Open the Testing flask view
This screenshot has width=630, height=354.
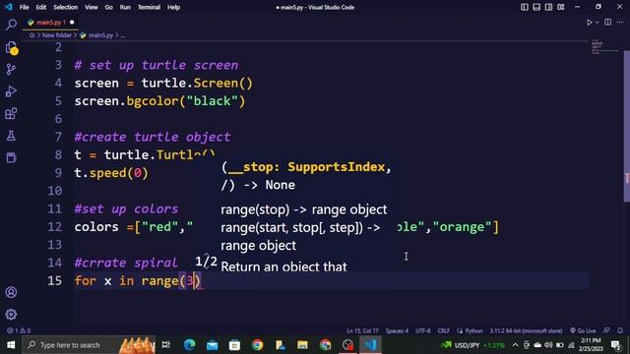click(x=11, y=136)
